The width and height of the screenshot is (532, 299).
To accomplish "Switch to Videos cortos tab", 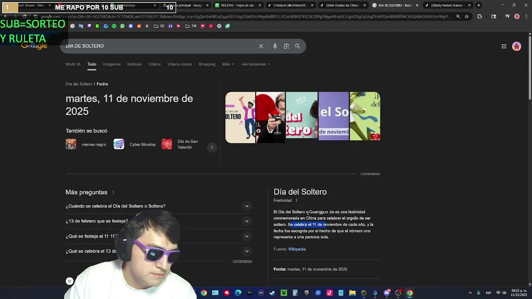I will point(180,64).
